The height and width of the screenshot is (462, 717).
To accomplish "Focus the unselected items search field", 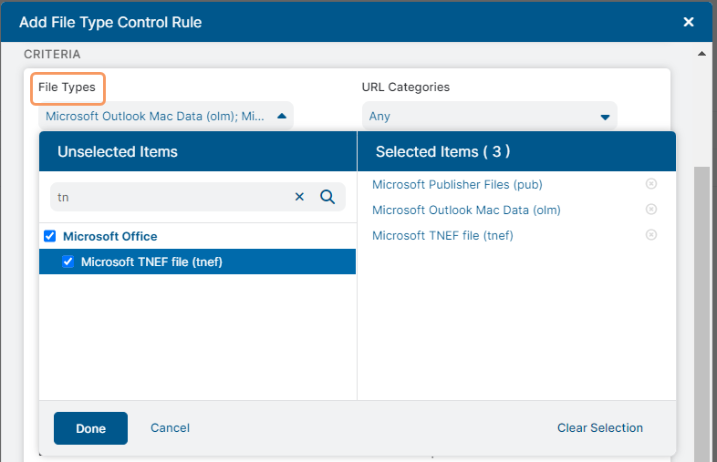I will (x=169, y=197).
